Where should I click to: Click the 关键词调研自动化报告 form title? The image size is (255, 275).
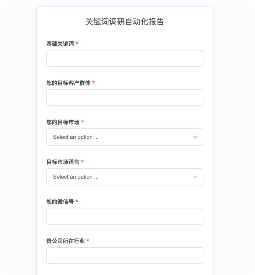(124, 22)
